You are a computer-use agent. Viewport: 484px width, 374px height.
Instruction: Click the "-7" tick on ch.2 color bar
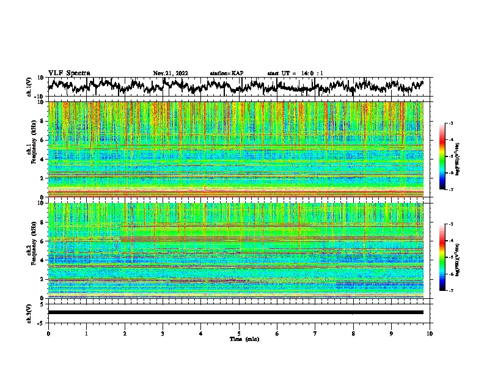(451, 290)
